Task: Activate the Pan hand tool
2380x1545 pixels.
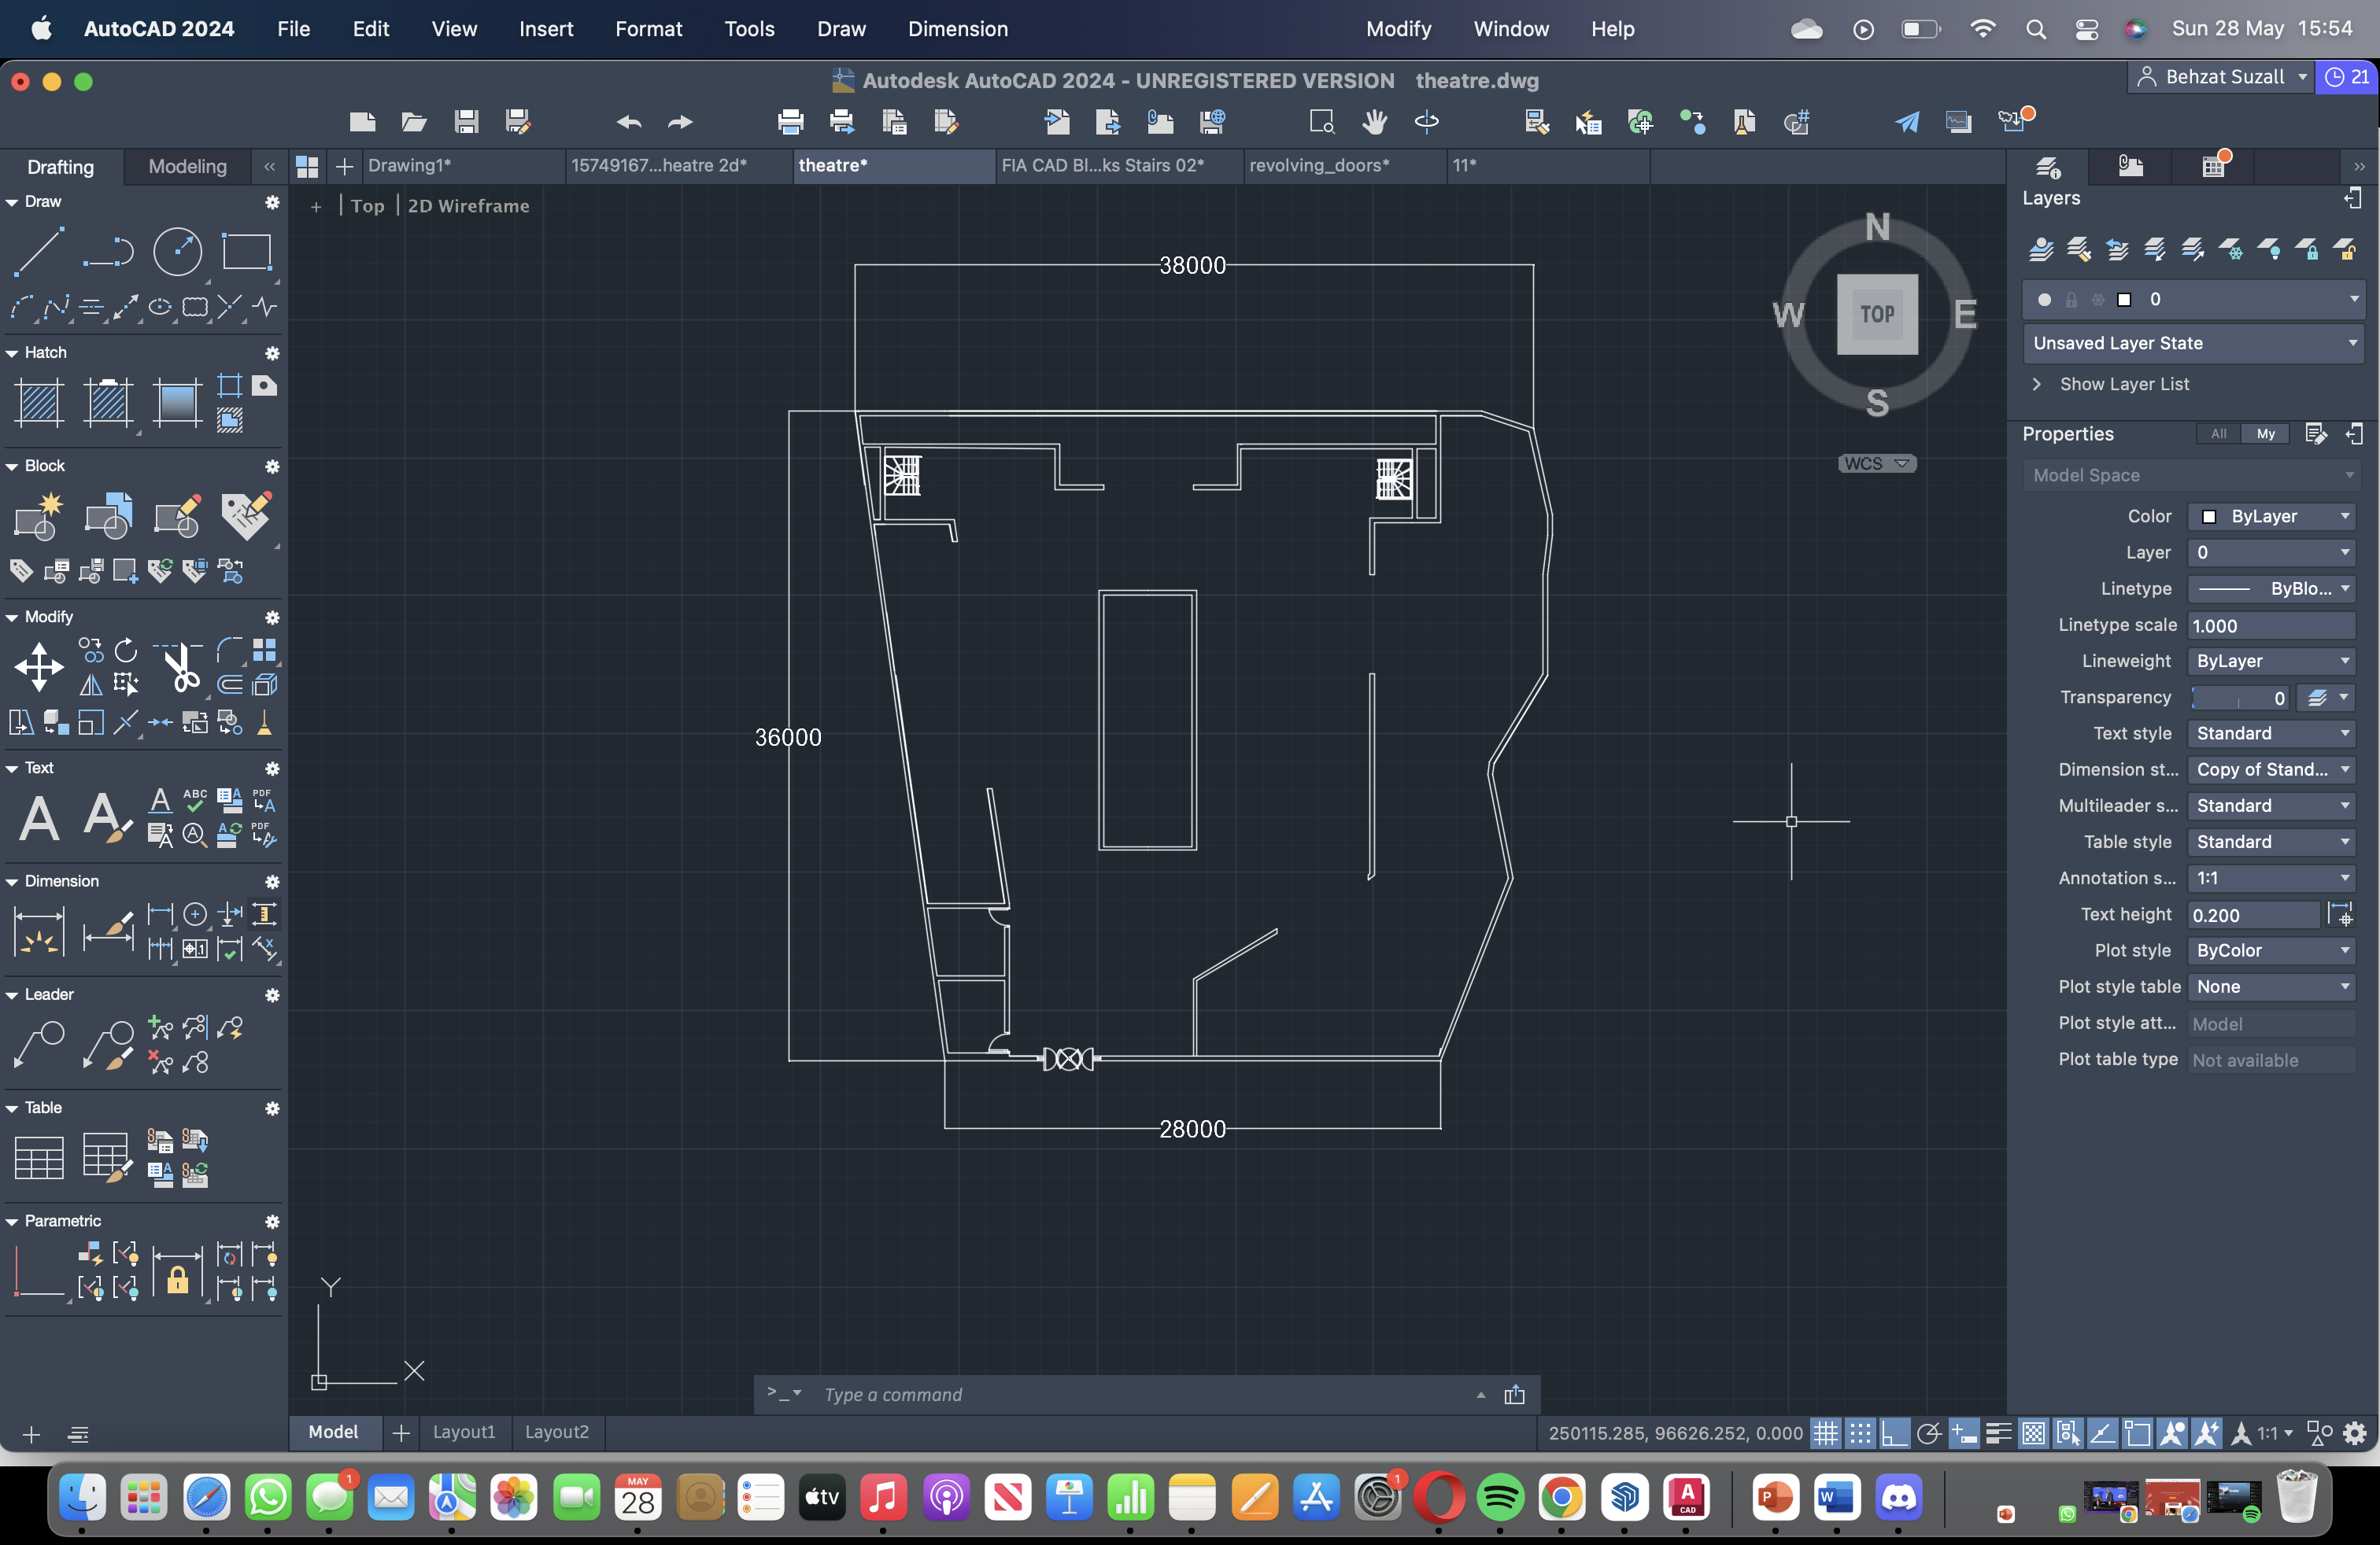Action: point(1374,122)
